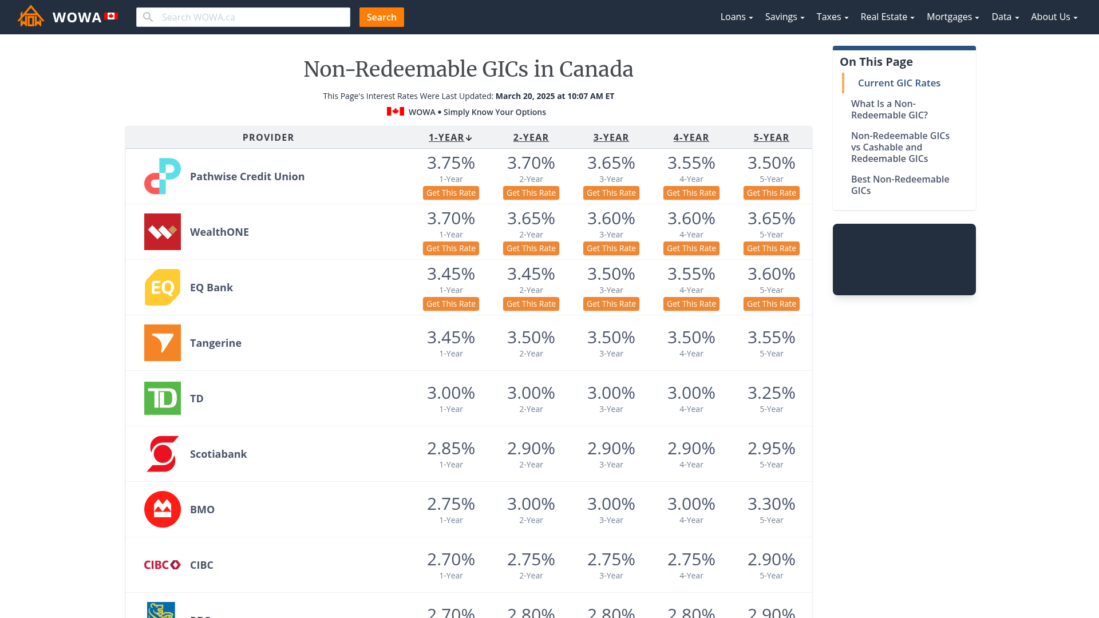The height and width of the screenshot is (618, 1099).
Task: Get EQ Bank 4-Year rate
Action: point(691,304)
